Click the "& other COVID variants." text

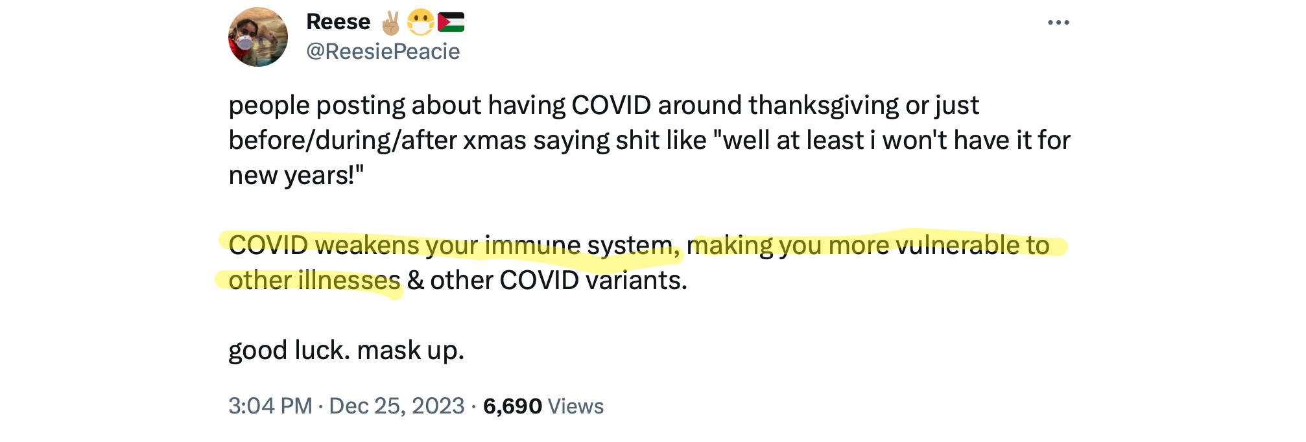pos(547,281)
